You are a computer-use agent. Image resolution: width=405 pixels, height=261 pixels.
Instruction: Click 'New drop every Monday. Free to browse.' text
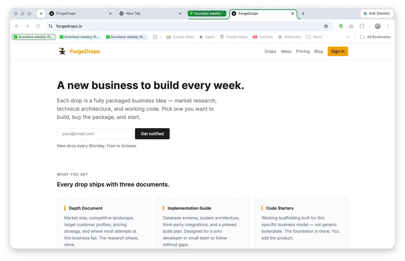coord(97,146)
